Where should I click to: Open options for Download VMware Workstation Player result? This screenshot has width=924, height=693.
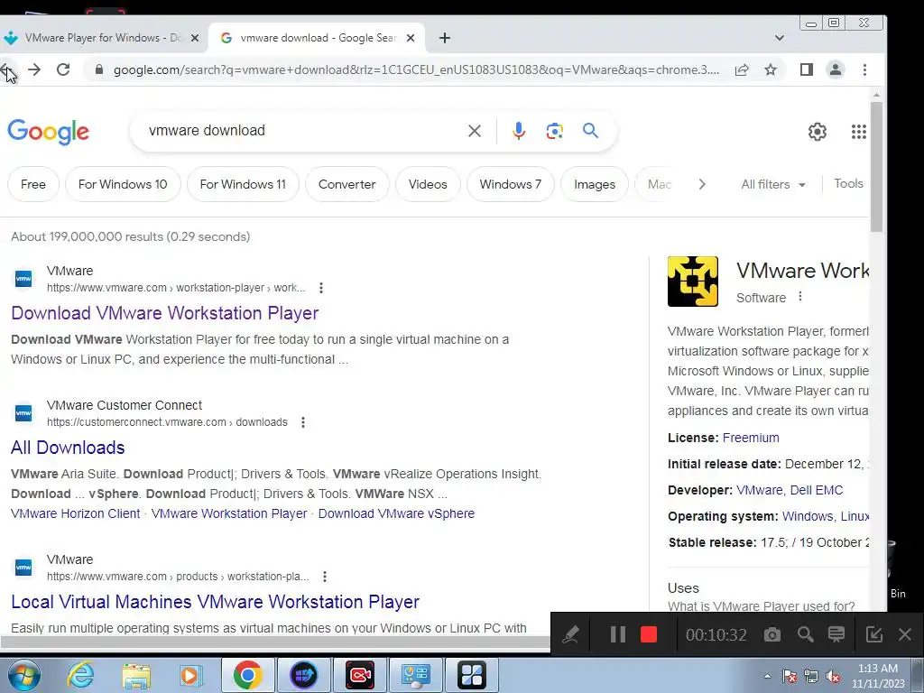click(321, 288)
